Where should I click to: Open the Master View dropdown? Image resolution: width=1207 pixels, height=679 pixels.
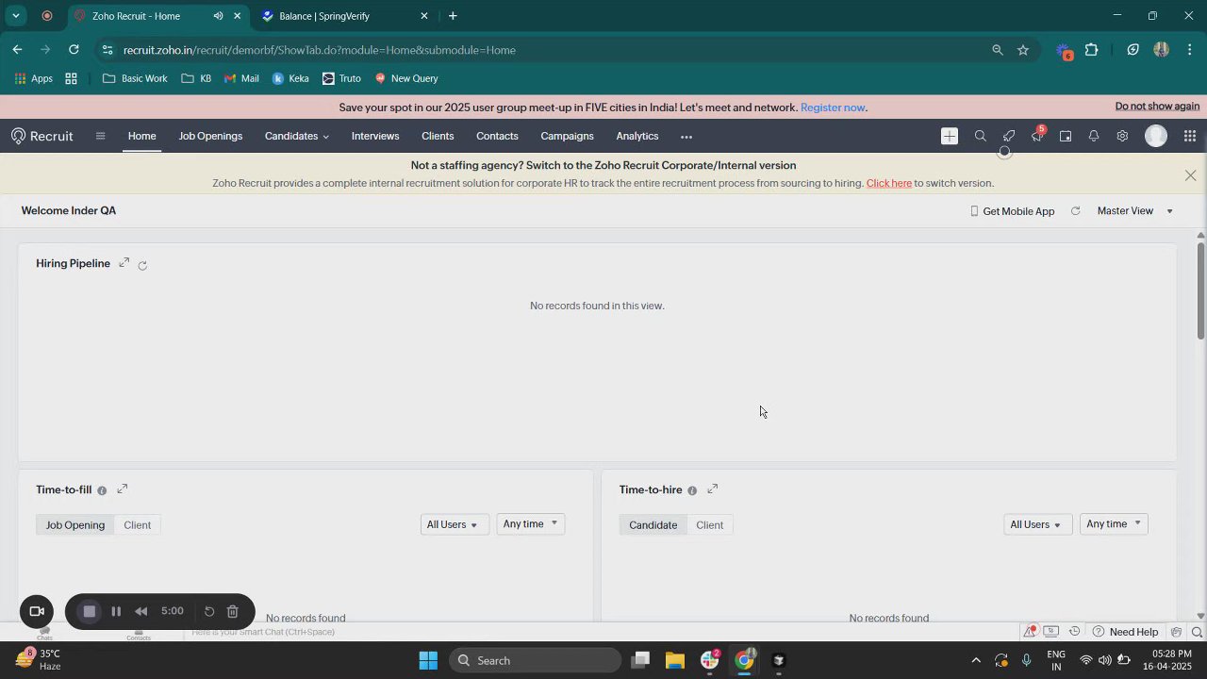(x=1135, y=211)
